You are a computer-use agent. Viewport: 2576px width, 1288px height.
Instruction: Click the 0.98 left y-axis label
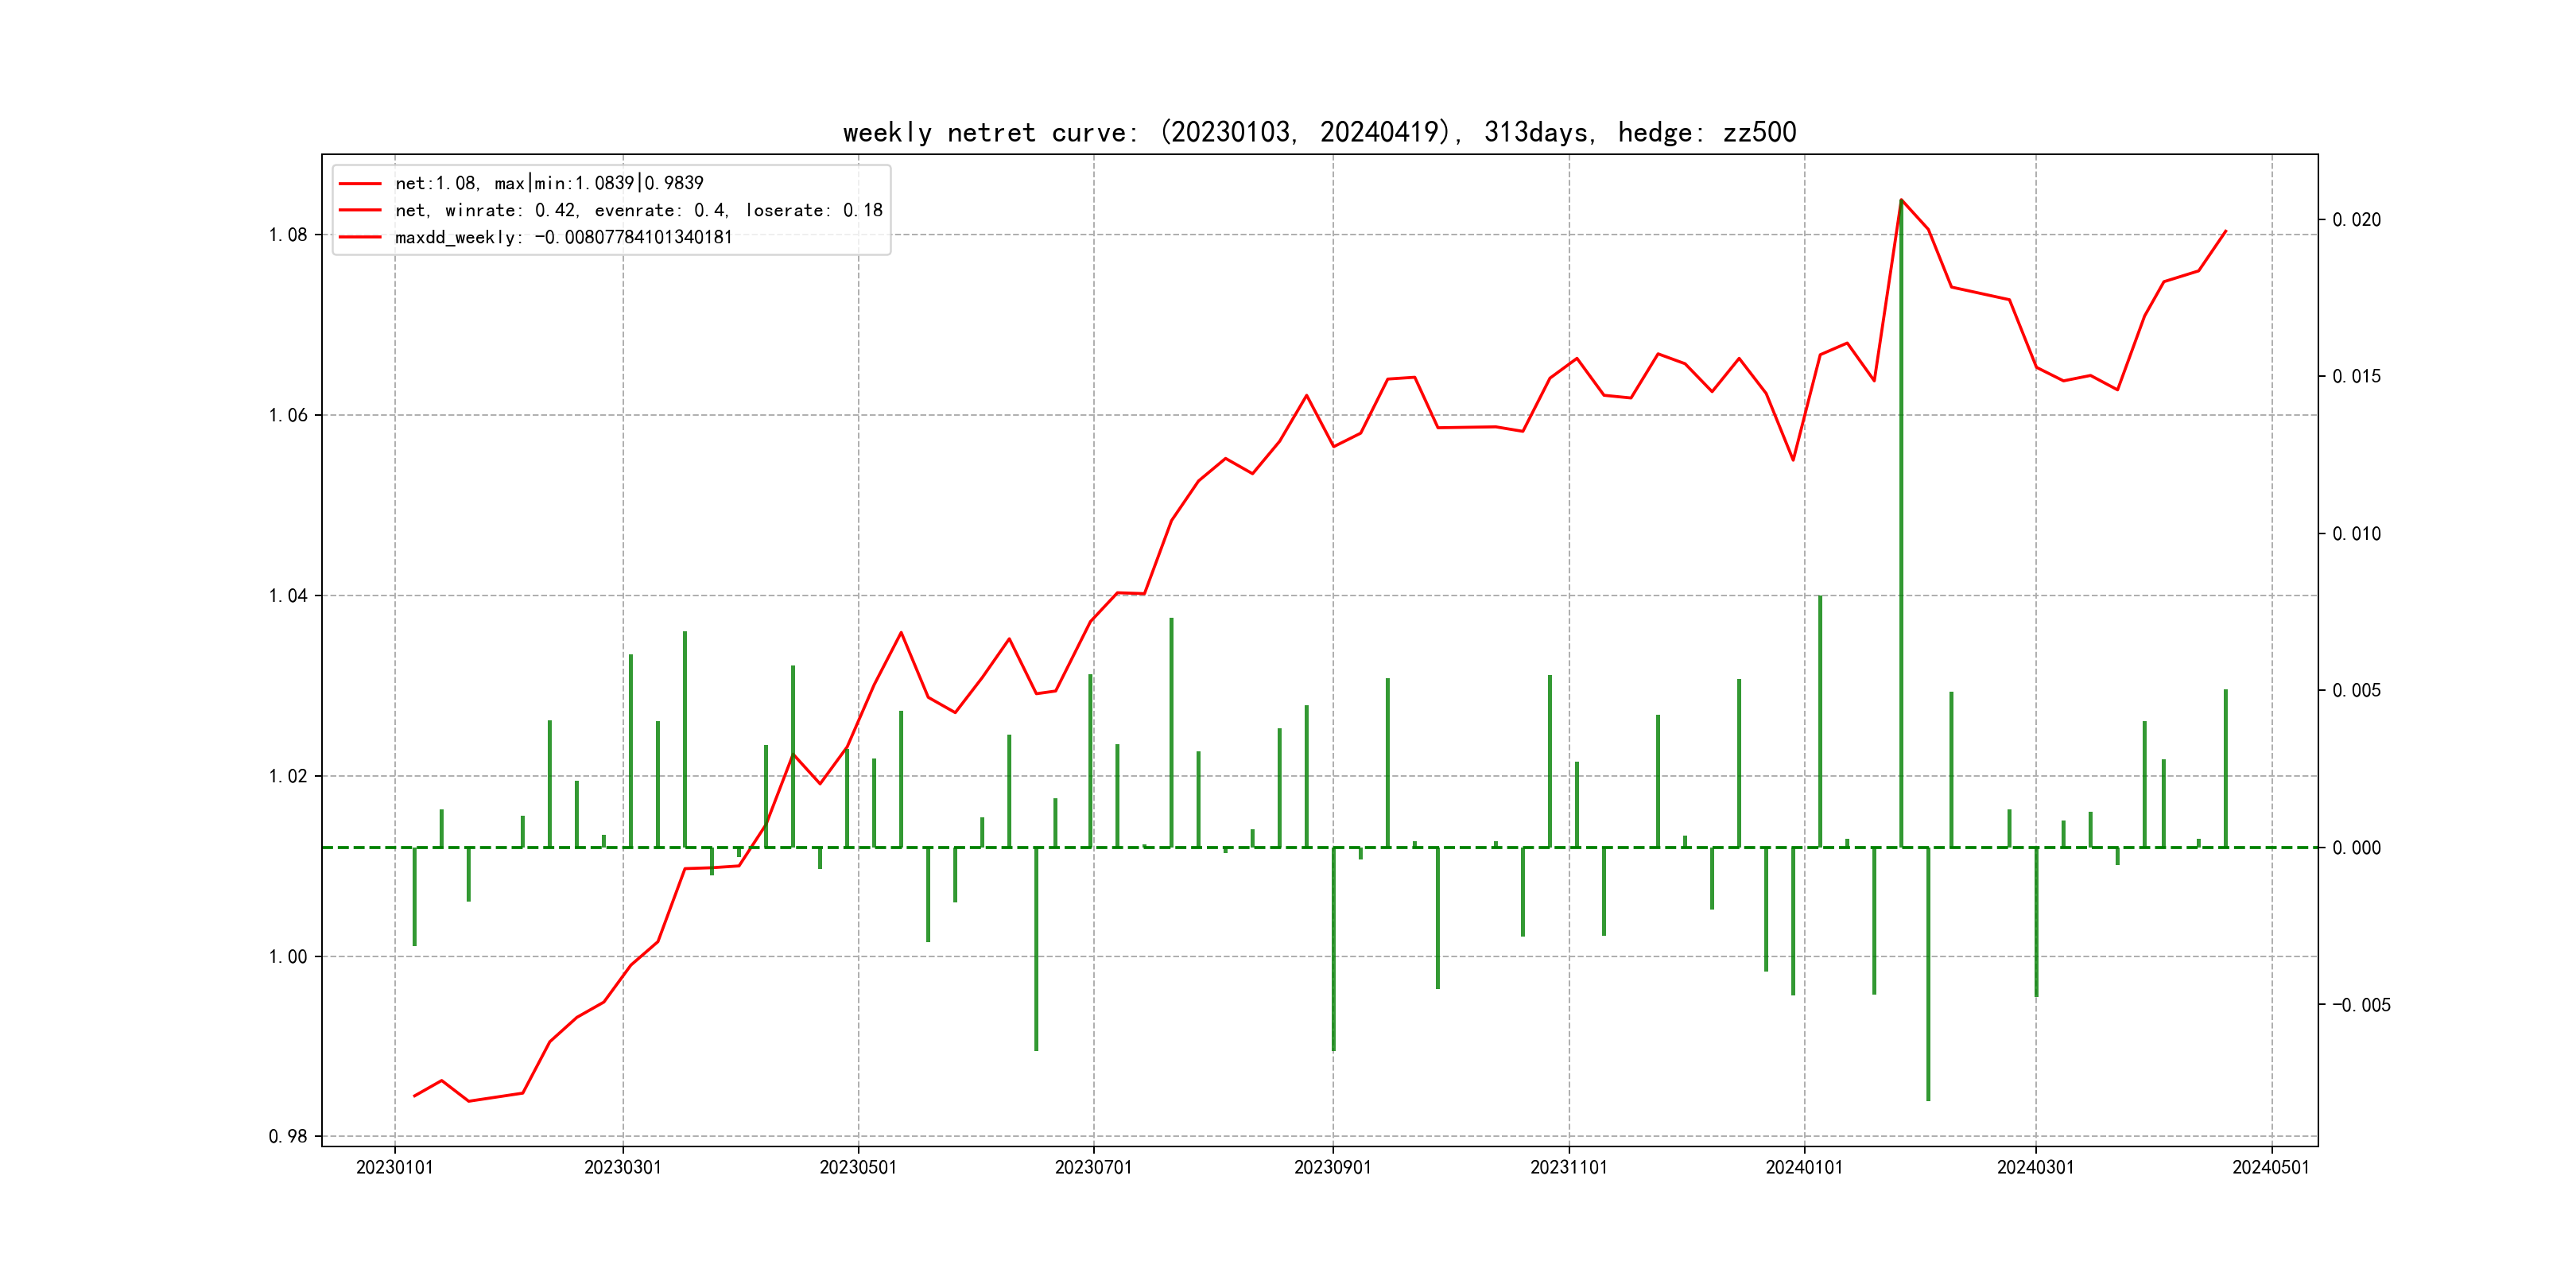click(288, 1137)
